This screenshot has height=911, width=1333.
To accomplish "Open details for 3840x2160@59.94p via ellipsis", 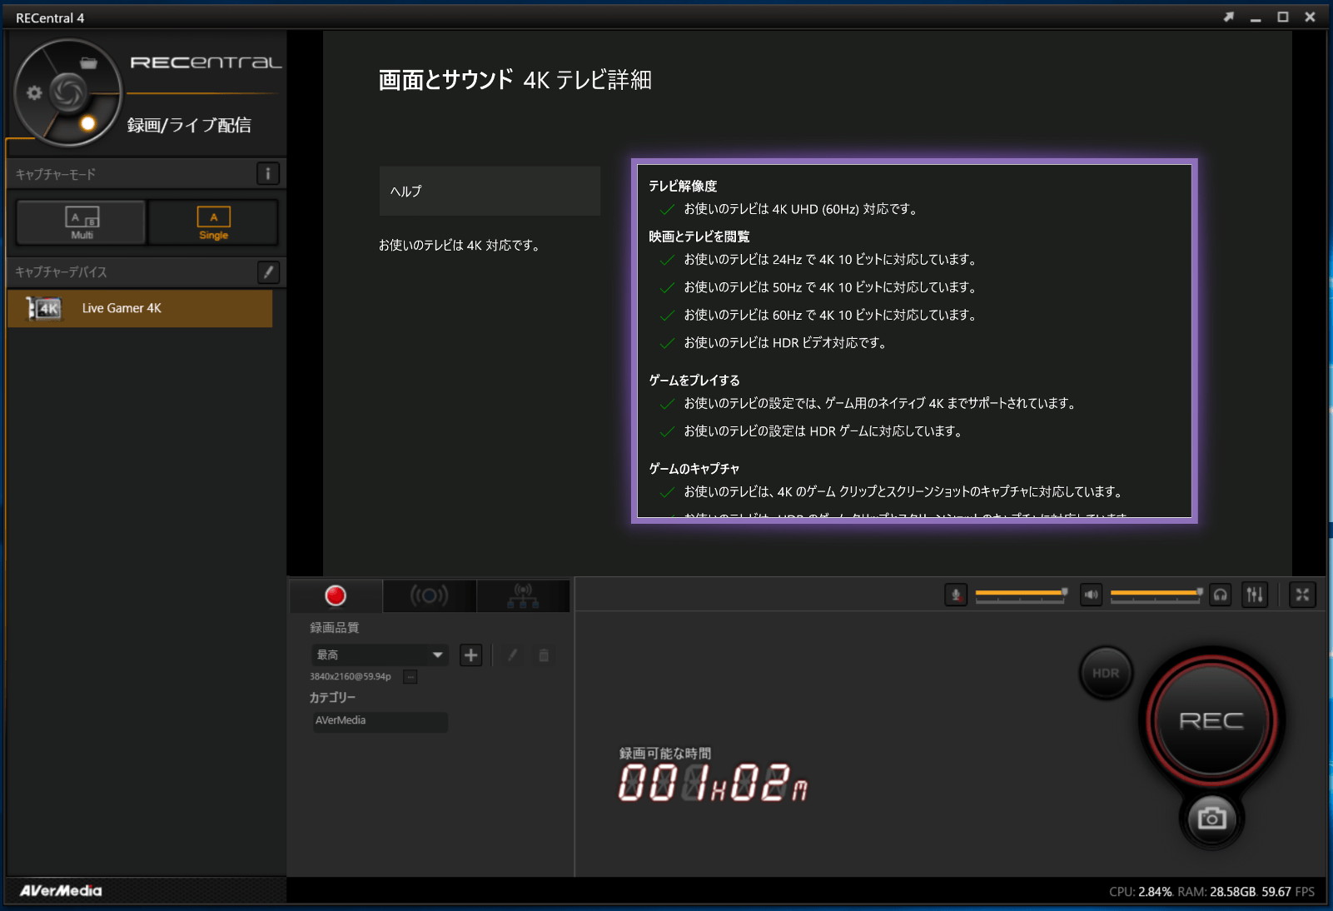I will point(410,677).
